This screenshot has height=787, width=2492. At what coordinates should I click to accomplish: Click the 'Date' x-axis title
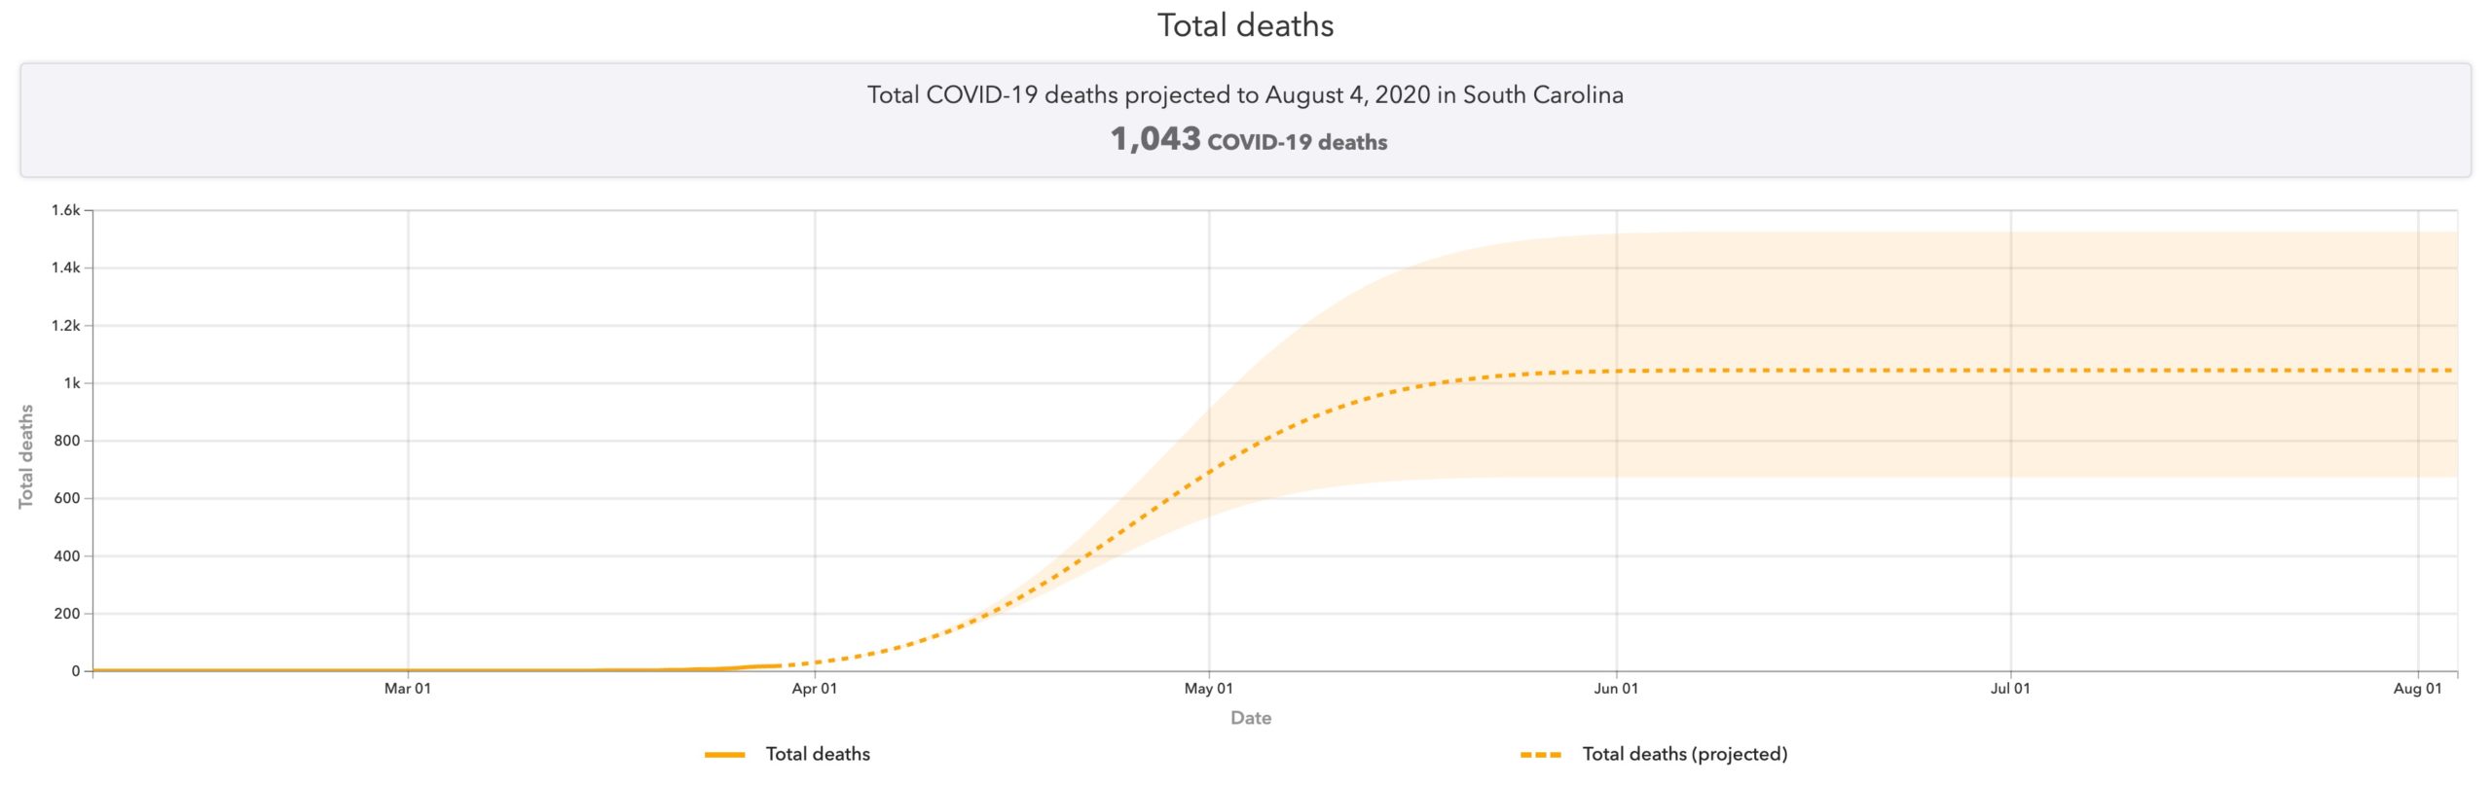(1251, 718)
